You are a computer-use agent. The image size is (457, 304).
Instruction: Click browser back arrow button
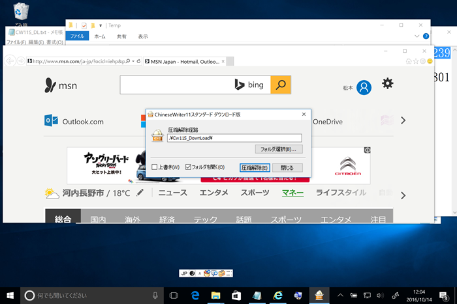point(10,61)
